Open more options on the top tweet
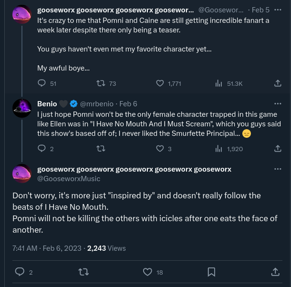291x287 pixels. click(278, 10)
